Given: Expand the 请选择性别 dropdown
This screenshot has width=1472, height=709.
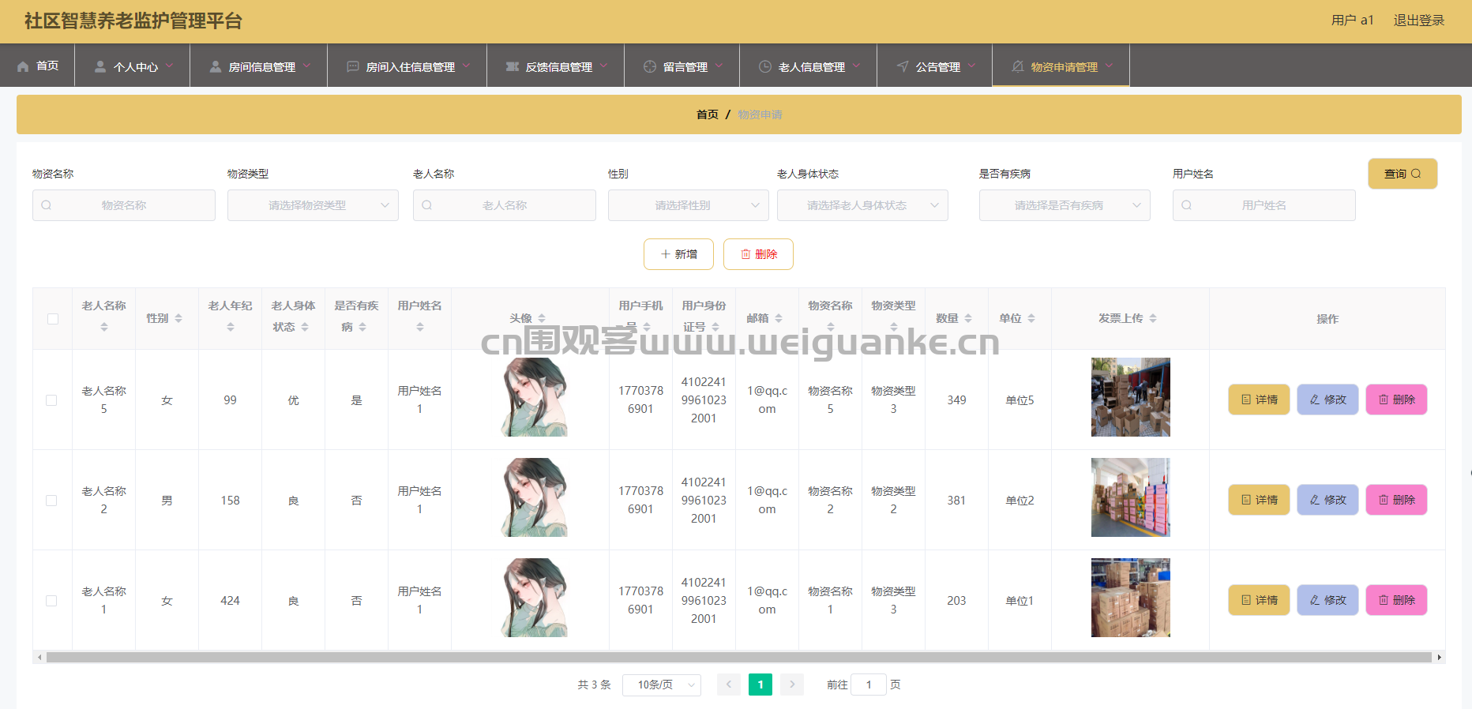Looking at the screenshot, I should tap(688, 205).
